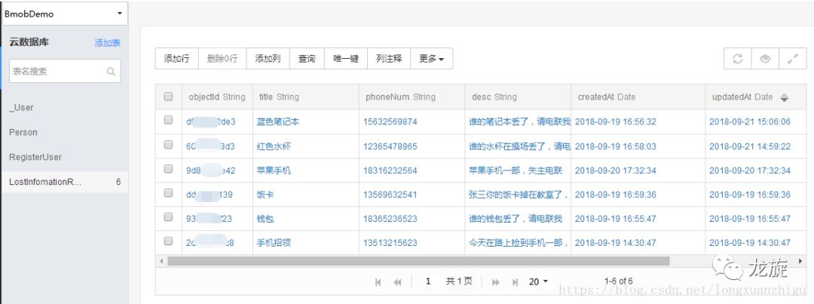The height and width of the screenshot is (304, 814).
Task: Open the BmobDemo app dropdown
Action: point(64,14)
